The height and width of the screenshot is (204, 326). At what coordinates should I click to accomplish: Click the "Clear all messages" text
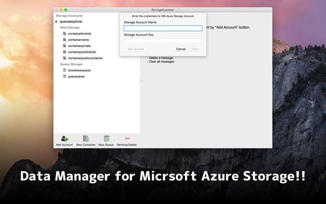[x=161, y=62]
